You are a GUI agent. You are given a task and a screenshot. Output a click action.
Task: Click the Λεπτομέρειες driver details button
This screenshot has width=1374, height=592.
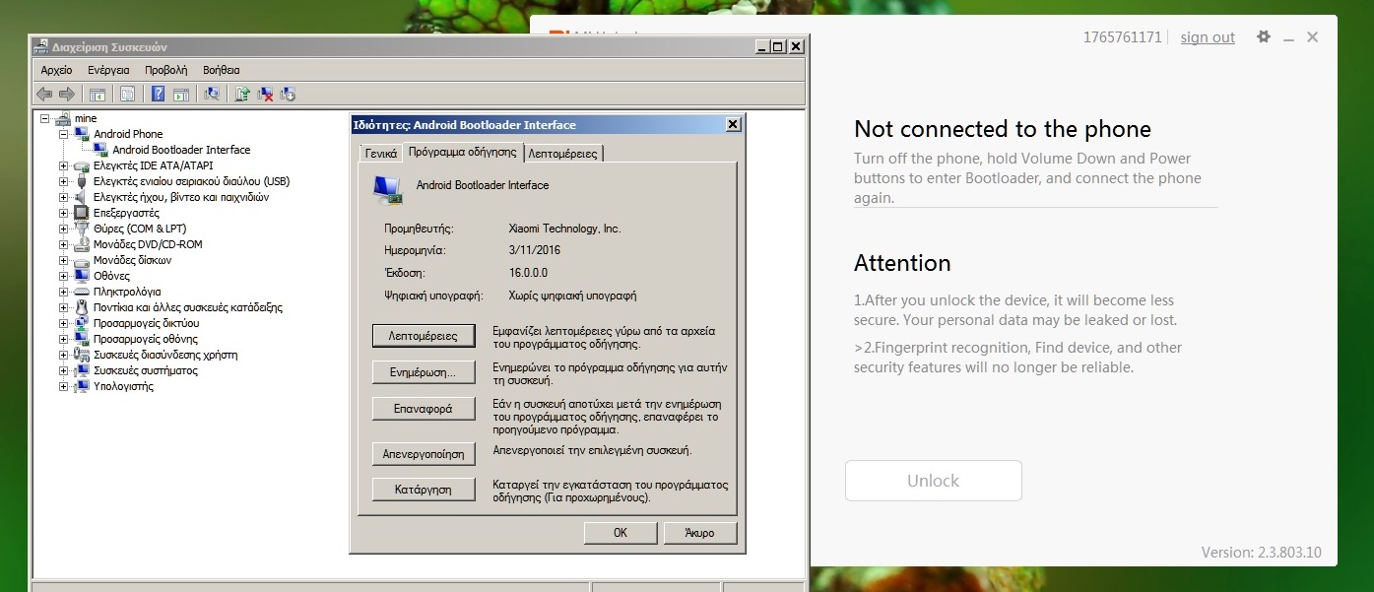(x=424, y=336)
